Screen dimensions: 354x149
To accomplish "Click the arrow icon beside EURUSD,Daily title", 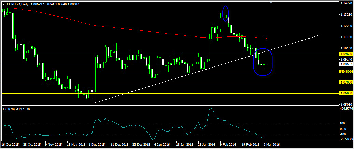I will (x=4, y=4).
